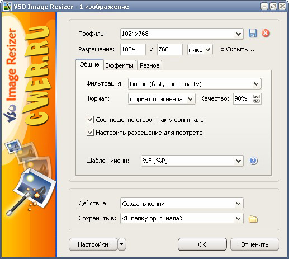Image resolution: width=289 pixels, height=259 pixels.
Task: Click the app icon in the title bar
Action: click(7, 7)
